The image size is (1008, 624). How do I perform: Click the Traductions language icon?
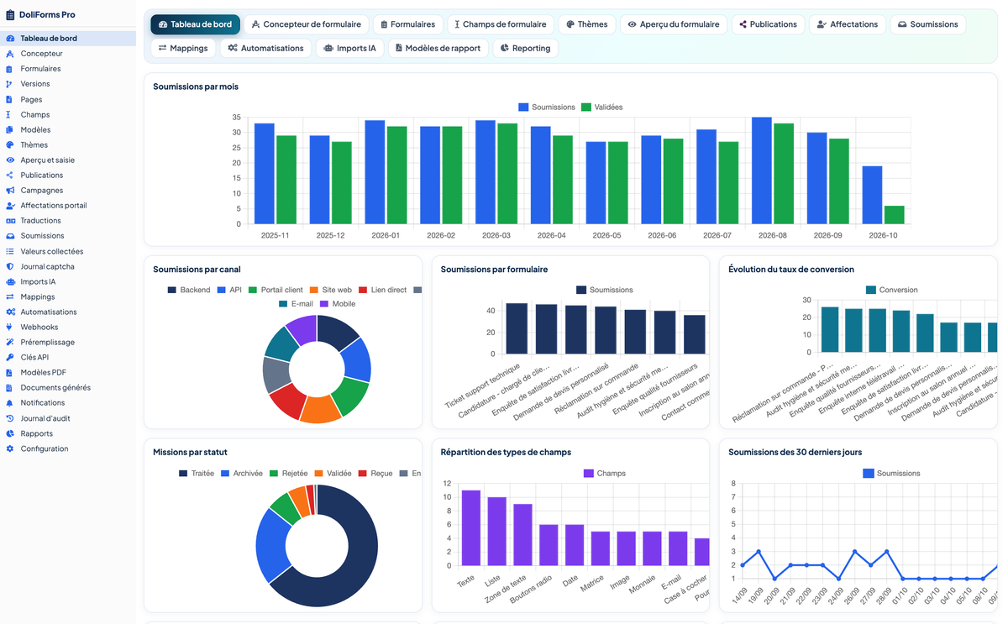click(10, 221)
